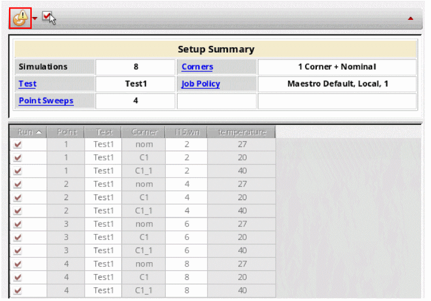Open the Test link
This screenshot has height=301, width=431.
pyautogui.click(x=27, y=84)
